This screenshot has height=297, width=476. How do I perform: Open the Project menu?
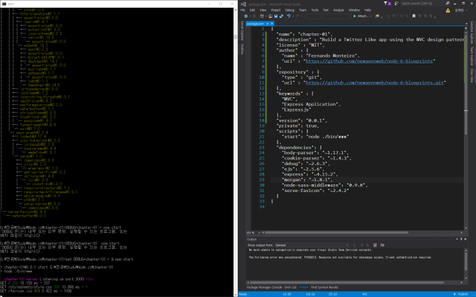pyautogui.click(x=275, y=10)
